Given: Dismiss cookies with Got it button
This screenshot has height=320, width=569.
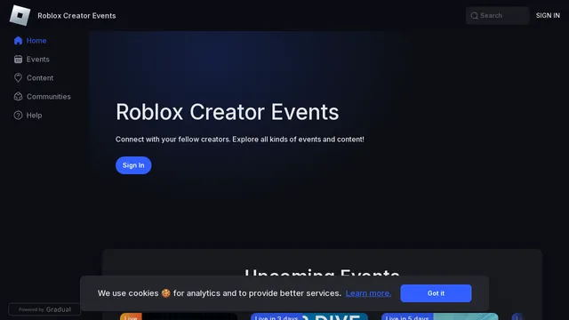Looking at the screenshot, I should coord(436,293).
